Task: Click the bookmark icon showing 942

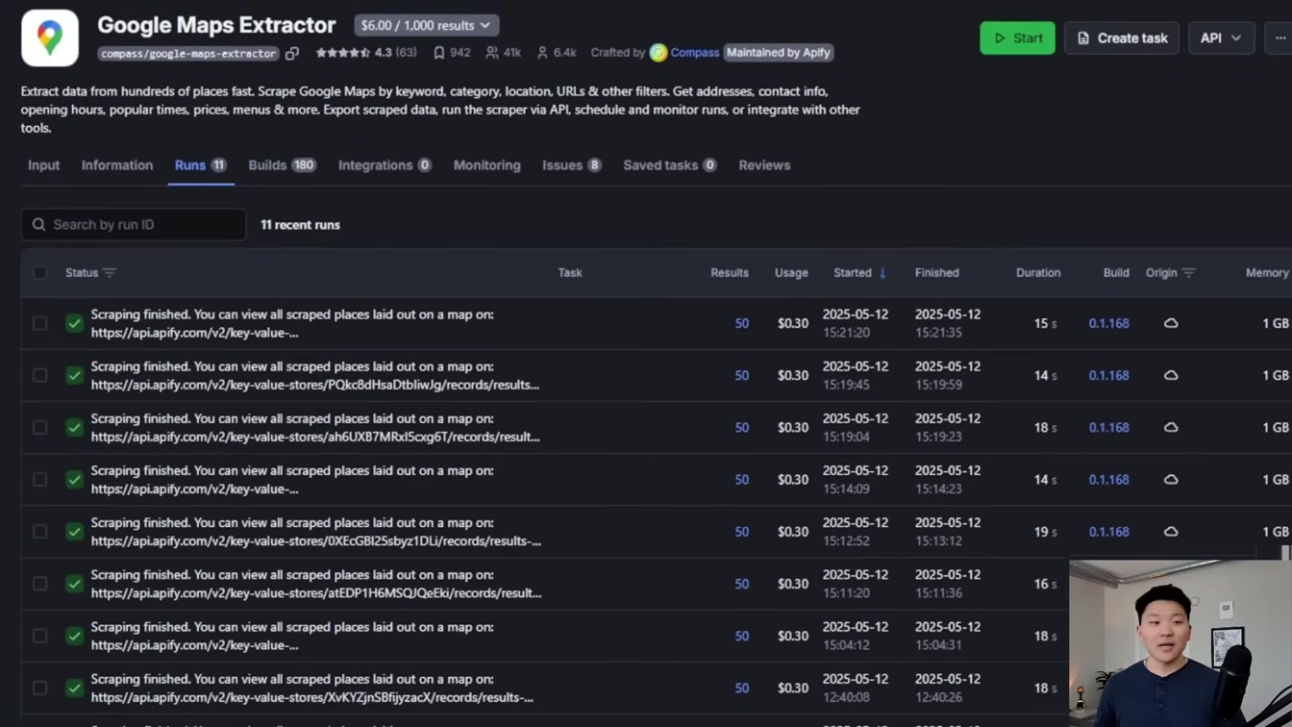Action: pos(438,53)
